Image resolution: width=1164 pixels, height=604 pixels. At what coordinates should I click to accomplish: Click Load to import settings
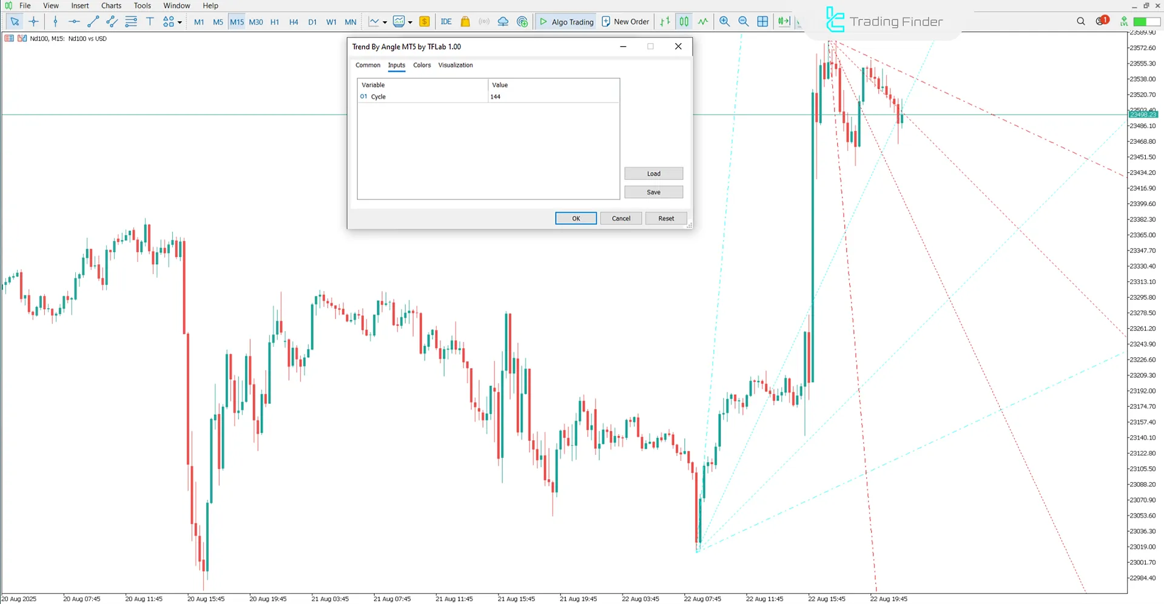coord(653,173)
